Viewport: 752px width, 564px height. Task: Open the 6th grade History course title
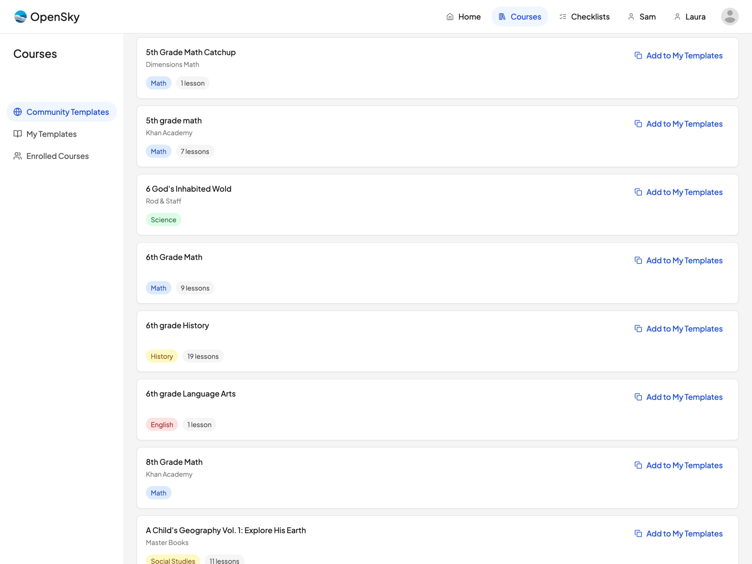pyautogui.click(x=177, y=326)
